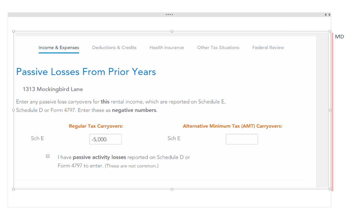Select the bottom-right selection handle

tap(330, 189)
